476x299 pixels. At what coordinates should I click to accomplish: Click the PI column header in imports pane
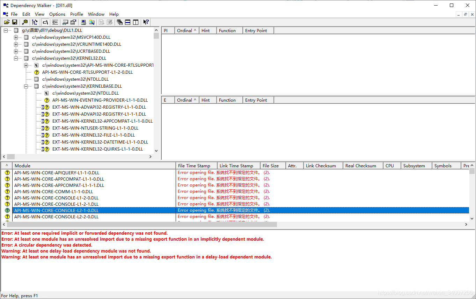(168, 30)
